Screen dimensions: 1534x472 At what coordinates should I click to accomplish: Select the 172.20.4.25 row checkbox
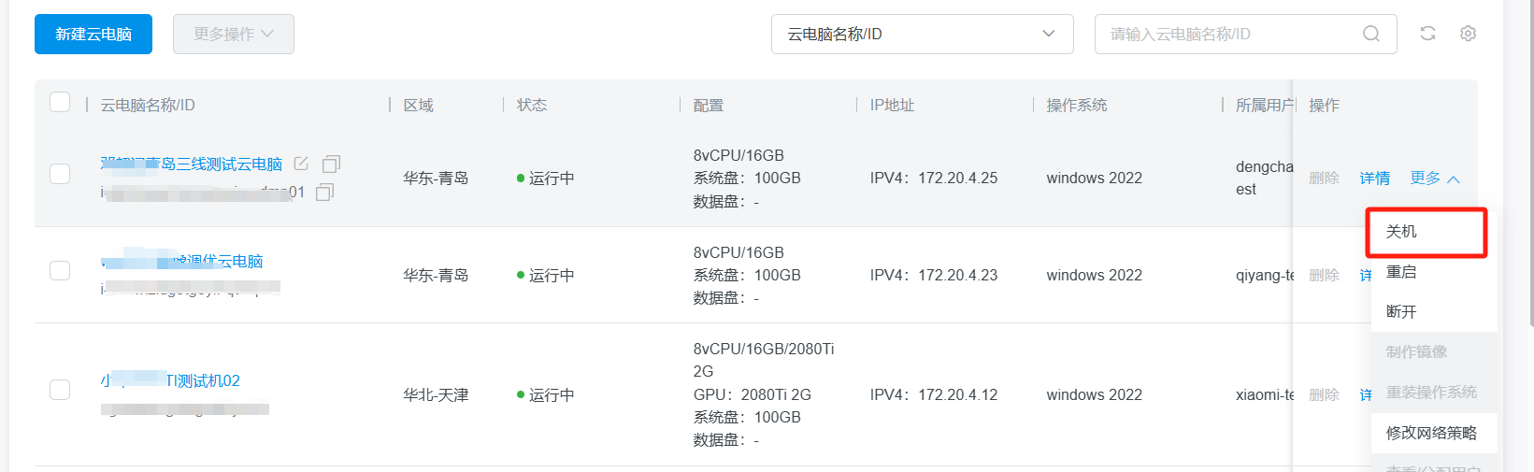point(60,174)
